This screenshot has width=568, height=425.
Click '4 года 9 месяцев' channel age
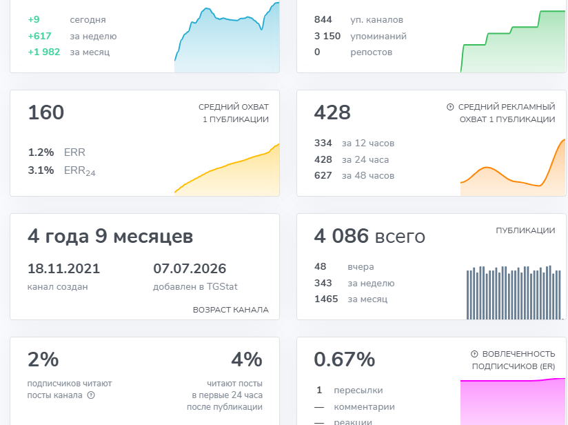pos(110,237)
